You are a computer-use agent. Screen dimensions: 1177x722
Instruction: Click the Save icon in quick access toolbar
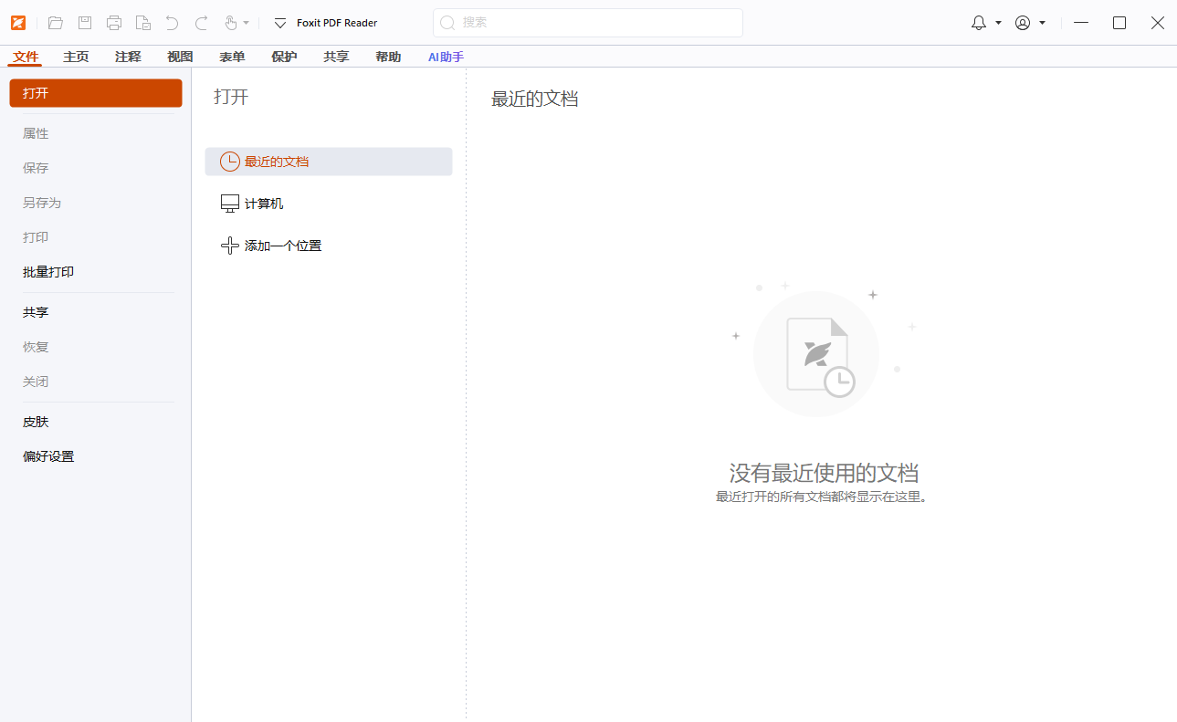coord(84,22)
